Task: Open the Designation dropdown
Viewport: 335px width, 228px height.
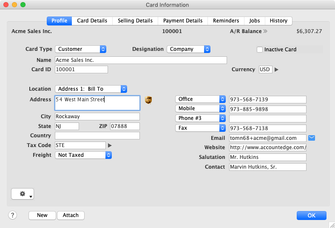Action: [x=189, y=49]
